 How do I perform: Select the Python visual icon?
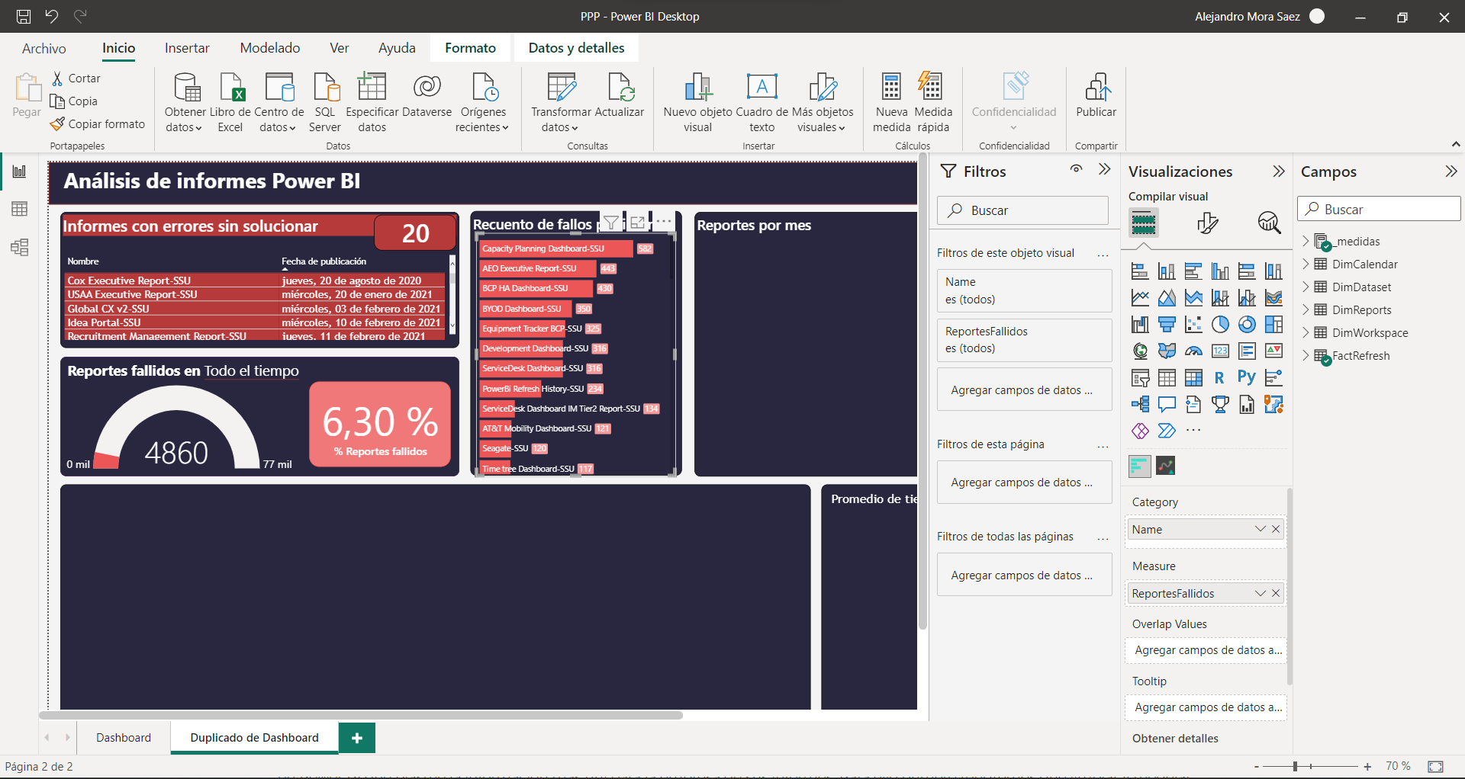(1246, 377)
